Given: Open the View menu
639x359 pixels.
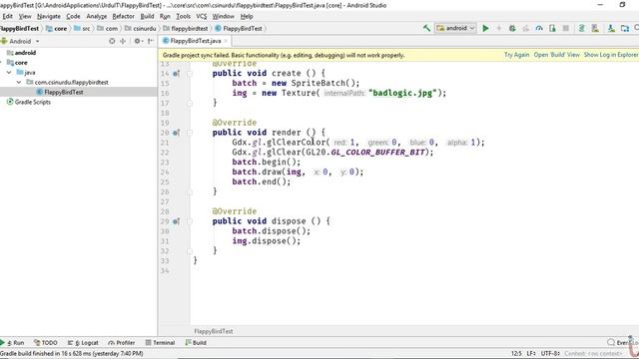Looking at the screenshot, I should (x=25, y=16).
